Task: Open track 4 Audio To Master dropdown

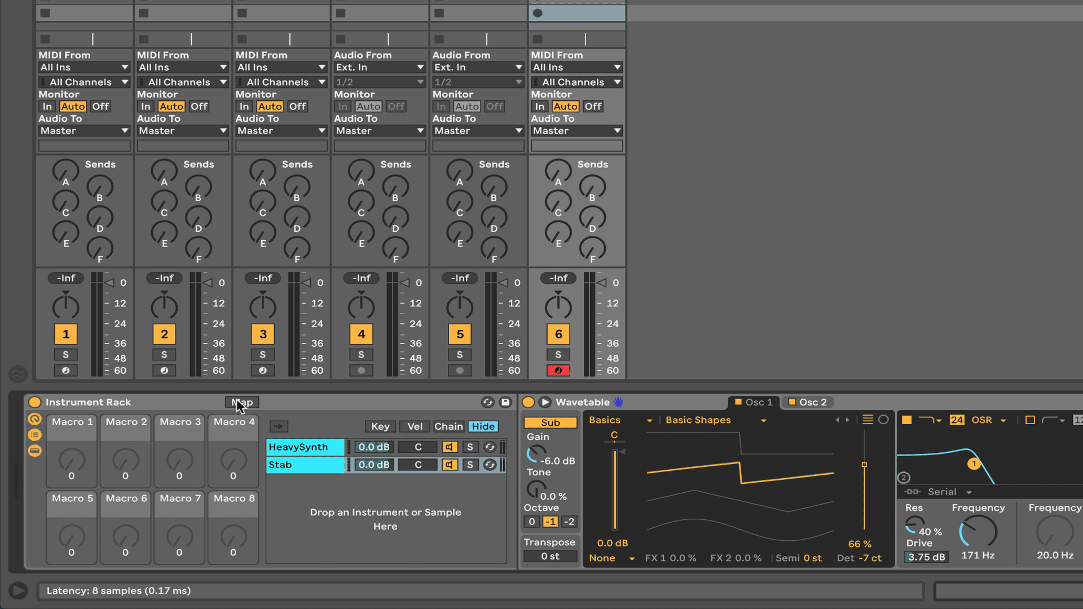Action: click(x=379, y=131)
